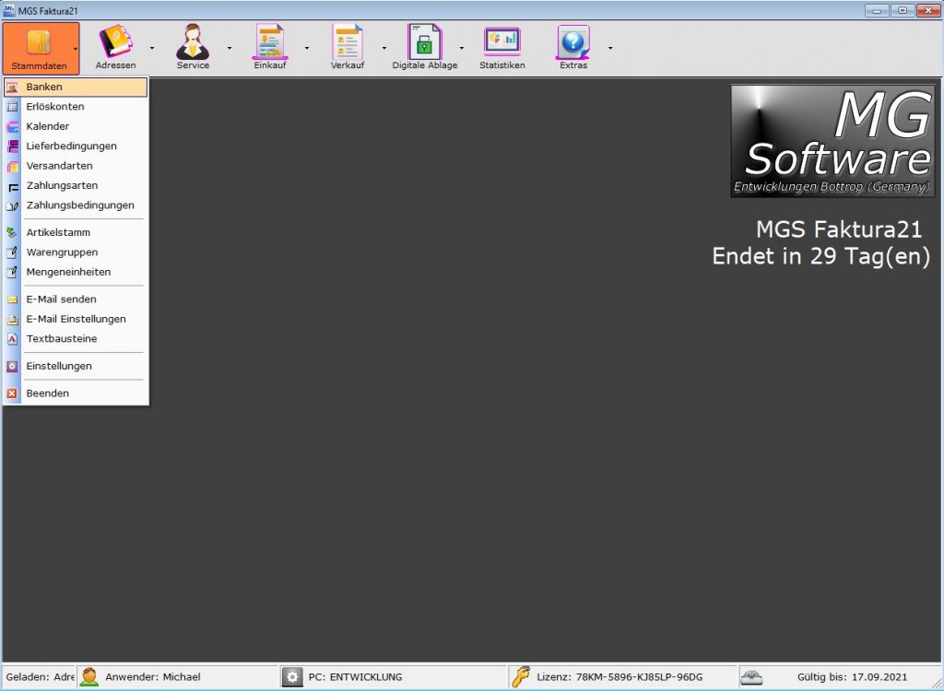
Task: Click the license key text 78KM-5896-KJ85LP-96DG
Action: [x=639, y=677]
